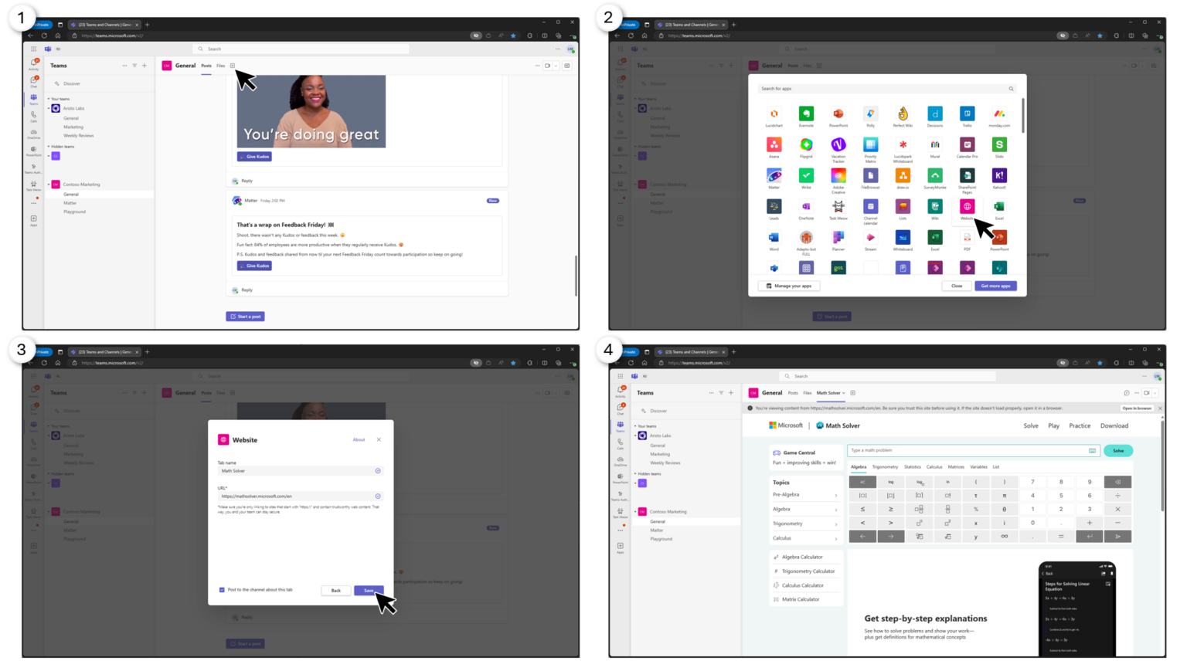Image resolution: width=1187 pixels, height=671 pixels.
Task: Uncheck Post to the channel about this tab
Action: [x=222, y=590]
